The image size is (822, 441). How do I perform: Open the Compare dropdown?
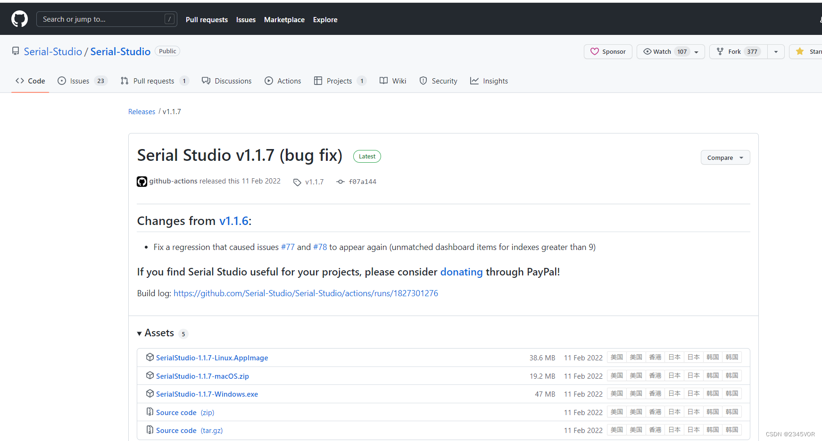(725, 158)
